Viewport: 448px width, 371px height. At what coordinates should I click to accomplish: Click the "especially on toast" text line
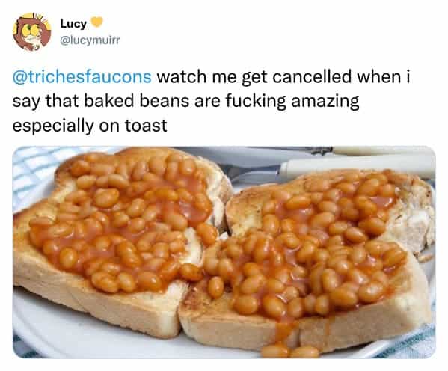(90, 126)
